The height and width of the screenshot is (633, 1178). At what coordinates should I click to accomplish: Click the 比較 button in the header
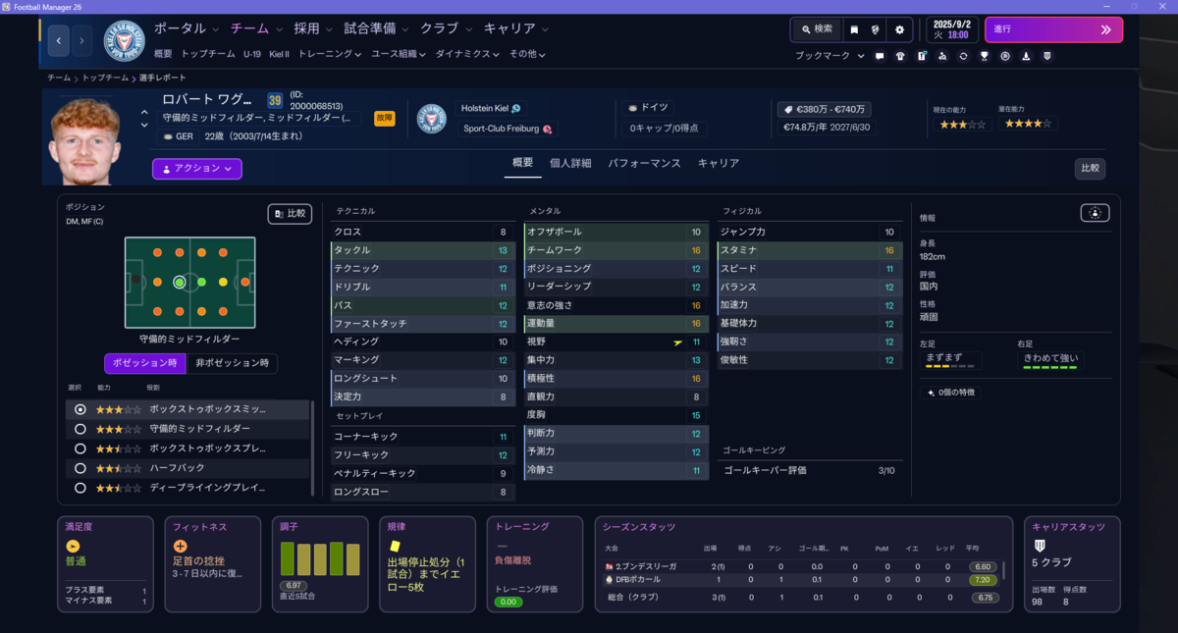click(1091, 169)
